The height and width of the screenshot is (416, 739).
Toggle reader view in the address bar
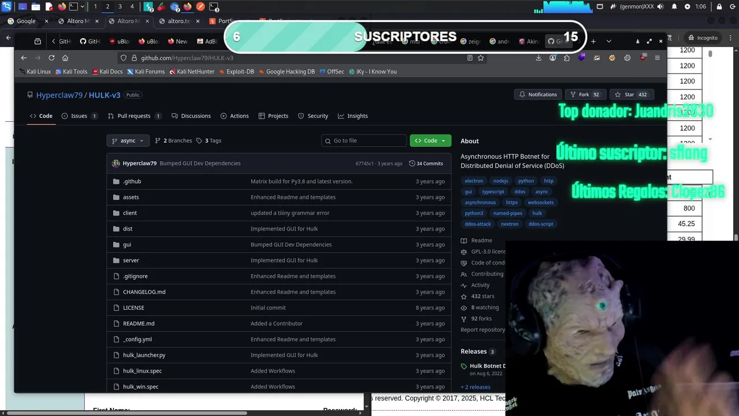469,58
